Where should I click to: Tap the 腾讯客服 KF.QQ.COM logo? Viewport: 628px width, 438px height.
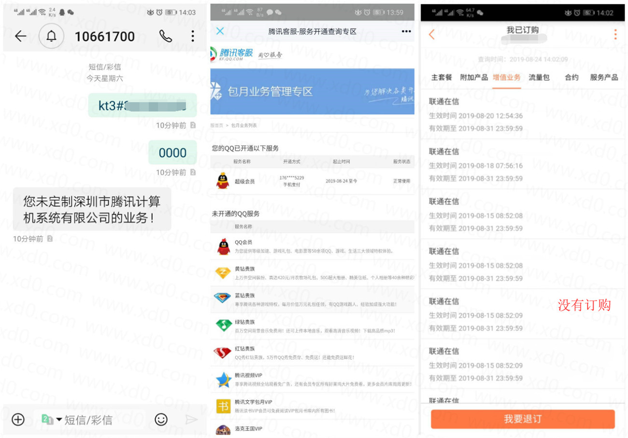pyautogui.click(x=232, y=54)
